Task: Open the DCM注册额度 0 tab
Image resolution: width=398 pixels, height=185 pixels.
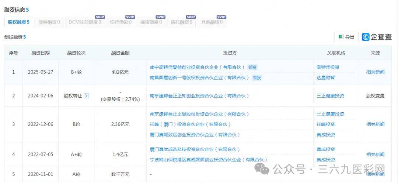Action: pos(85,22)
